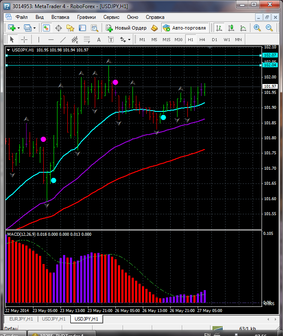Select the 102.07 horizontal line

133,56
